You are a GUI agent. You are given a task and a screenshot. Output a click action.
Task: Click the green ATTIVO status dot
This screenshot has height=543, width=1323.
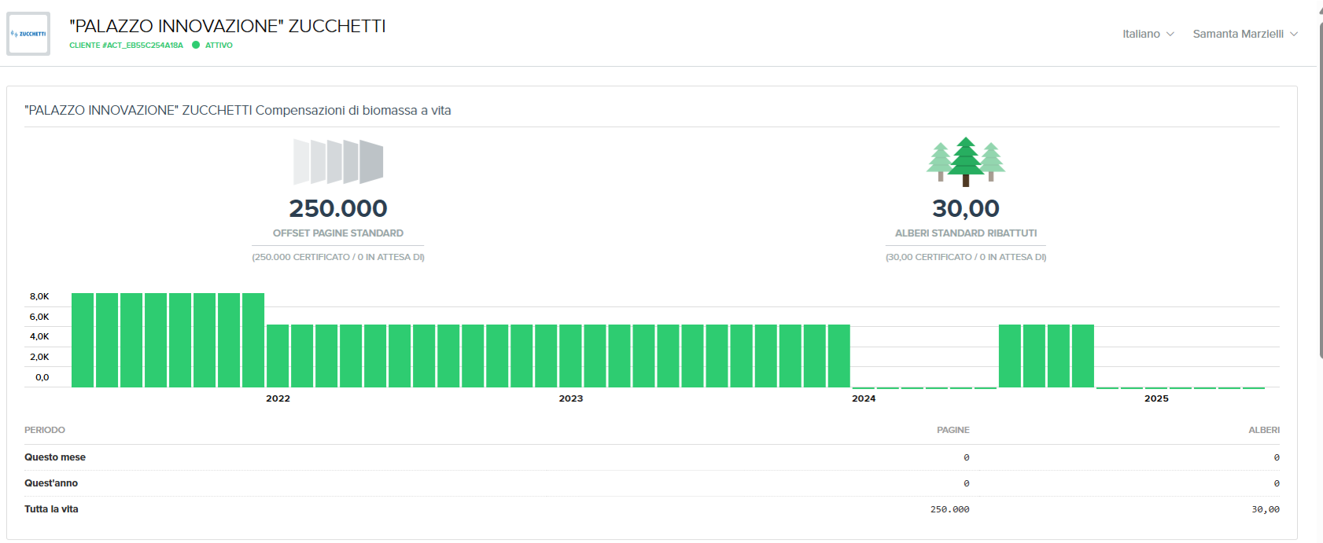(196, 46)
